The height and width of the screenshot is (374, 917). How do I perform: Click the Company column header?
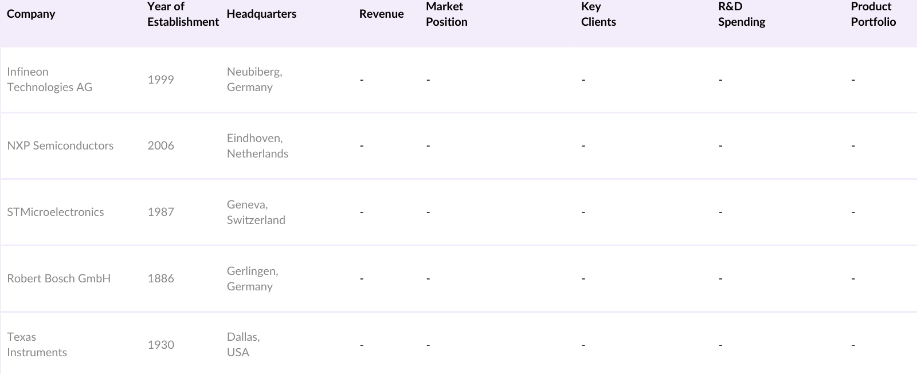tap(31, 14)
